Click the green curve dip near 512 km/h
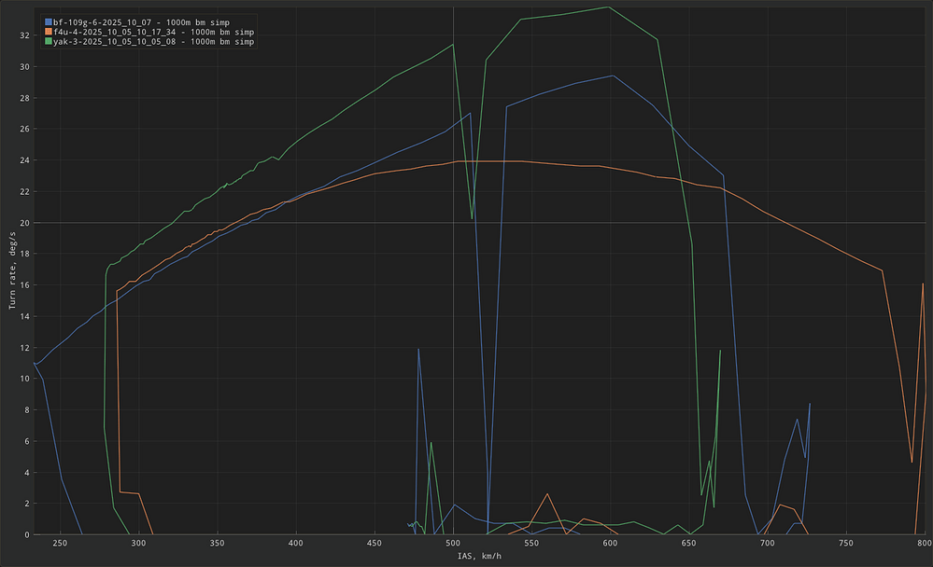Viewport: 933px width, 567px height. coord(473,219)
